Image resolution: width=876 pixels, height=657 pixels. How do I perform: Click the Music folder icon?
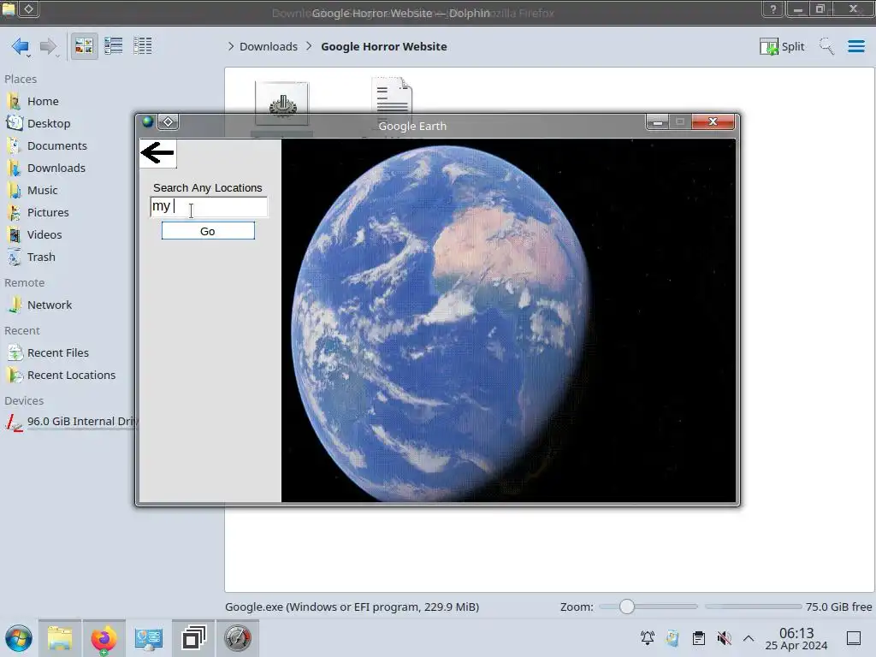(14, 191)
